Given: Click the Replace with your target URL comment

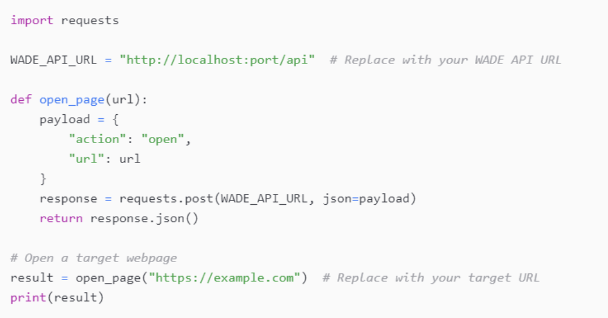Looking at the screenshot, I should click(x=431, y=278).
